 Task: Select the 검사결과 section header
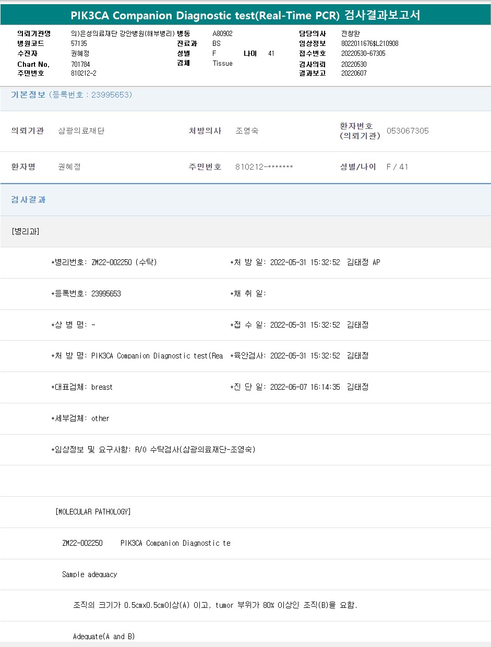coord(29,200)
